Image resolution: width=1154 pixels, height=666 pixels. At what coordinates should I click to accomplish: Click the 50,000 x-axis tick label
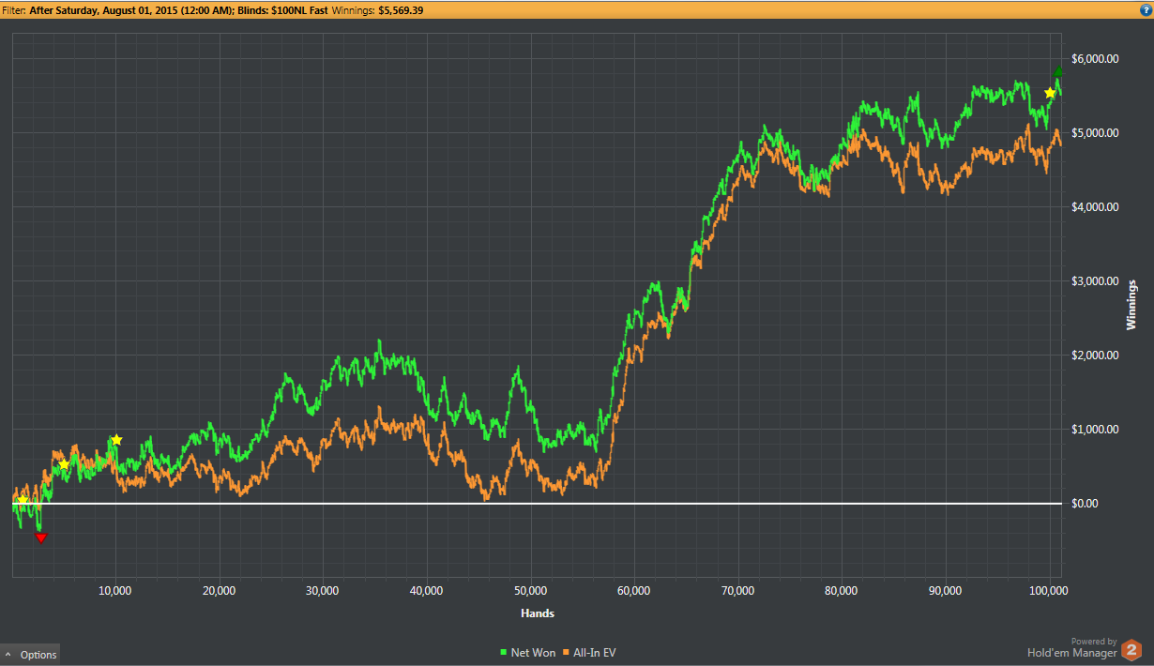[x=530, y=591]
